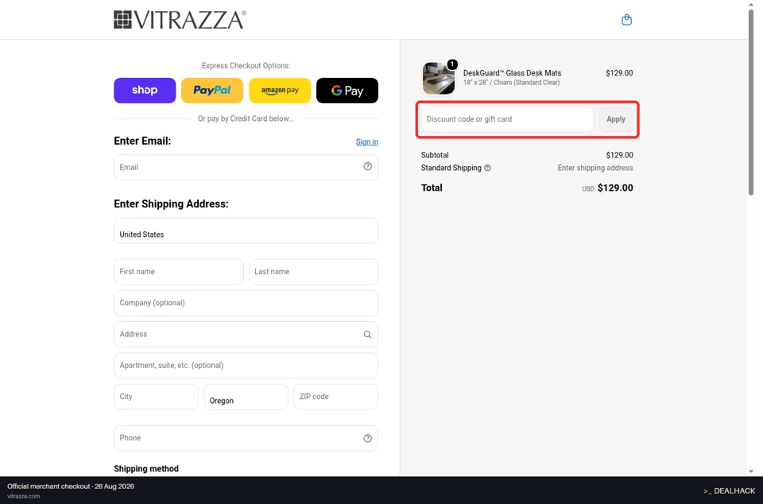This screenshot has width=763, height=504.
Task: Pay with PayPal button
Action: pos(212,91)
